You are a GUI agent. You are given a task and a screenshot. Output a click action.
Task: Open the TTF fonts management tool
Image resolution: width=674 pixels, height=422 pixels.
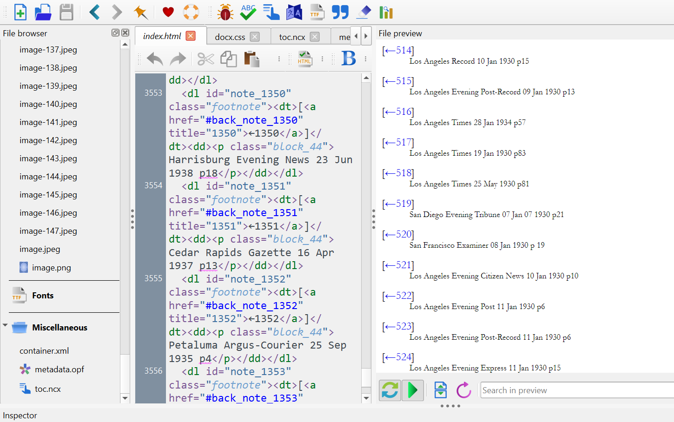(317, 12)
